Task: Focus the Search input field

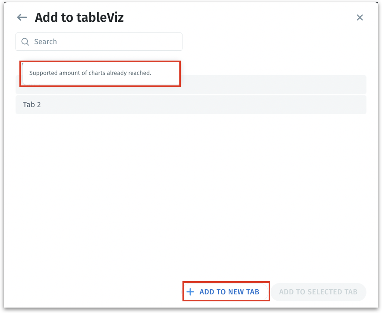Action: pyautogui.click(x=99, y=42)
